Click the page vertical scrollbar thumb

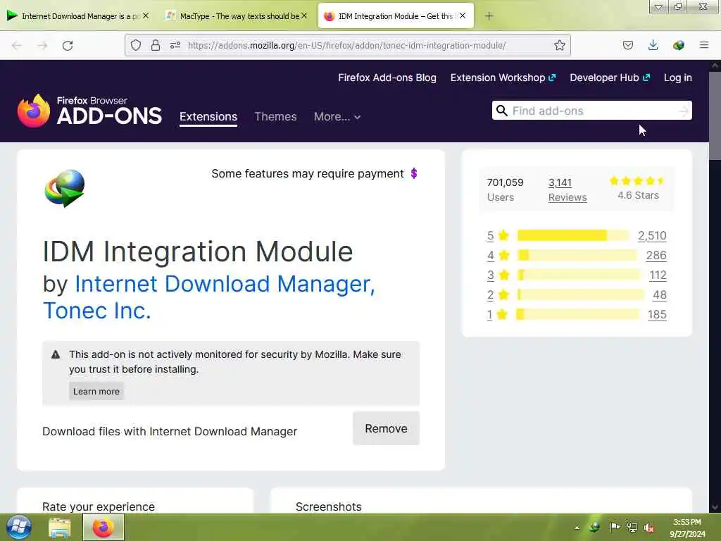pos(715,116)
